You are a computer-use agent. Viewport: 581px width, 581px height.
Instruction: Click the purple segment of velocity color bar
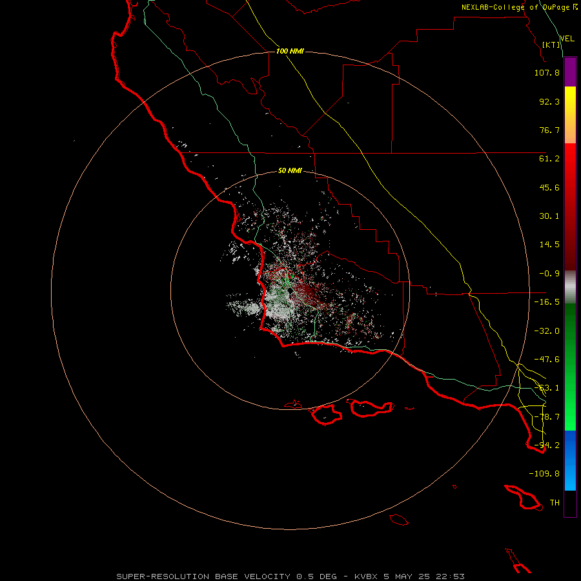(570, 72)
